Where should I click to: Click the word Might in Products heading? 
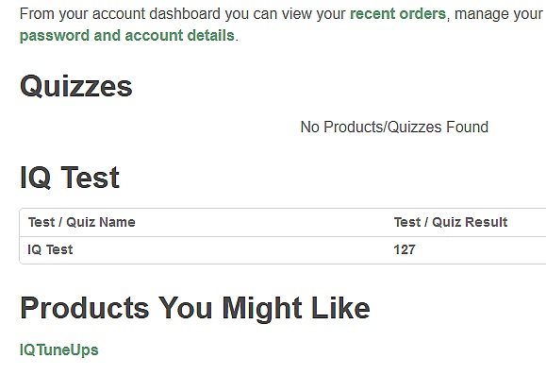point(262,308)
